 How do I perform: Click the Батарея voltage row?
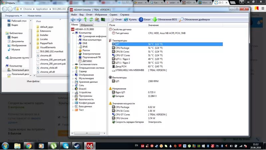167,96
